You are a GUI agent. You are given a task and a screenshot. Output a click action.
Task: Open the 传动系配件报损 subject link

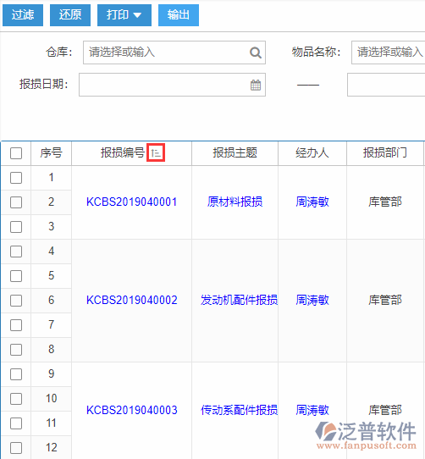click(x=239, y=411)
